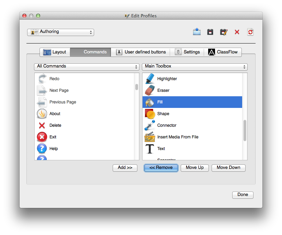Choose the Connector tool icon

150,125
